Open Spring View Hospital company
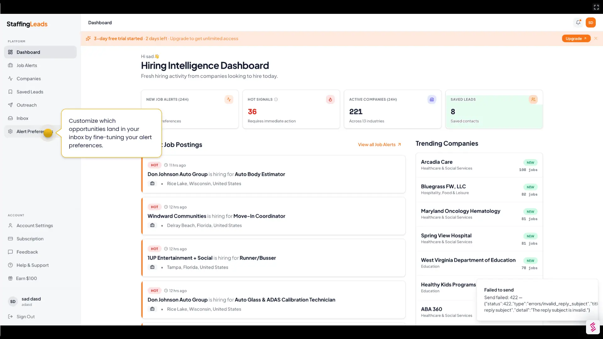Screen dimensions: 603x339 (479, 239)
